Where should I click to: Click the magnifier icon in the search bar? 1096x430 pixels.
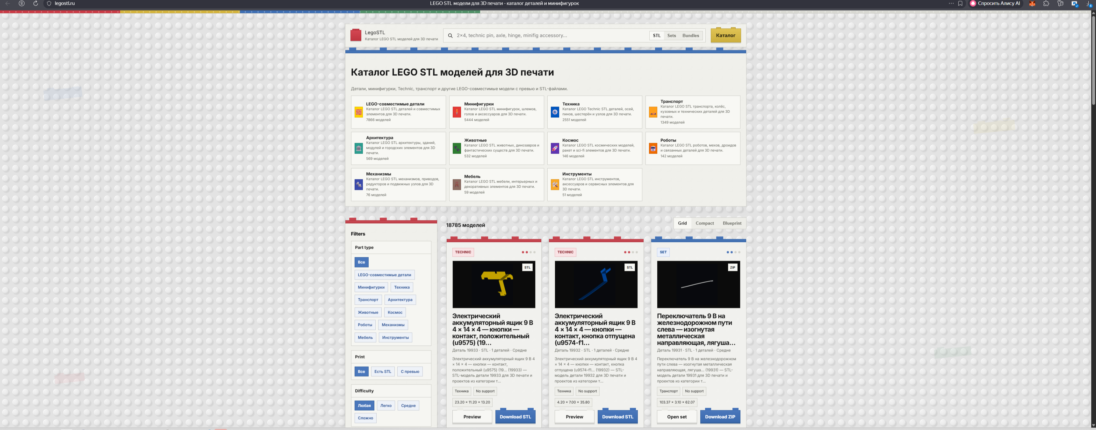tap(450, 36)
